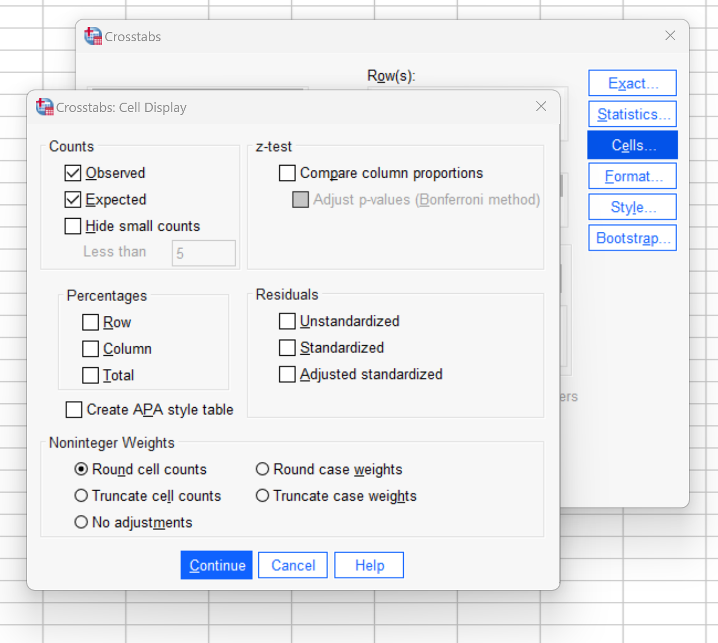The width and height of the screenshot is (718, 643).
Task: Enable Hide small counts option
Action: [73, 226]
